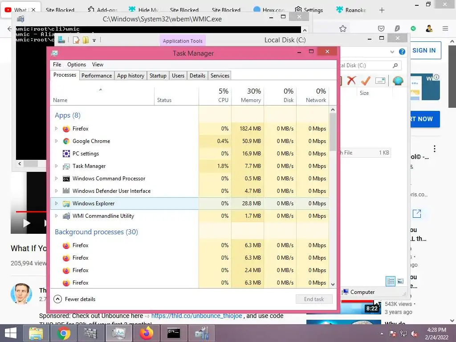The image size is (456, 342).
Task: Save page to Pocket icon
Action: (x=381, y=28)
